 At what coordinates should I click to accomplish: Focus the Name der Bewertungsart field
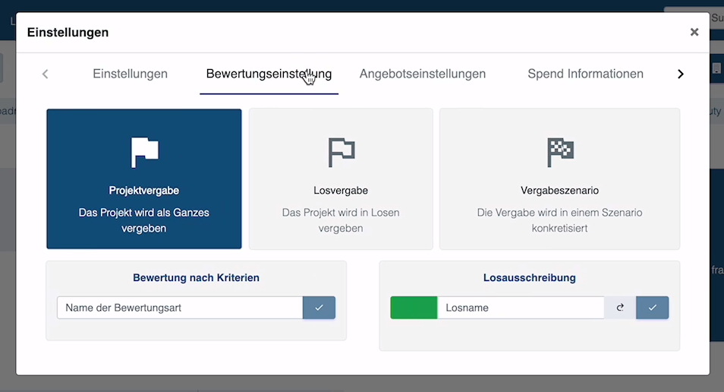(180, 308)
